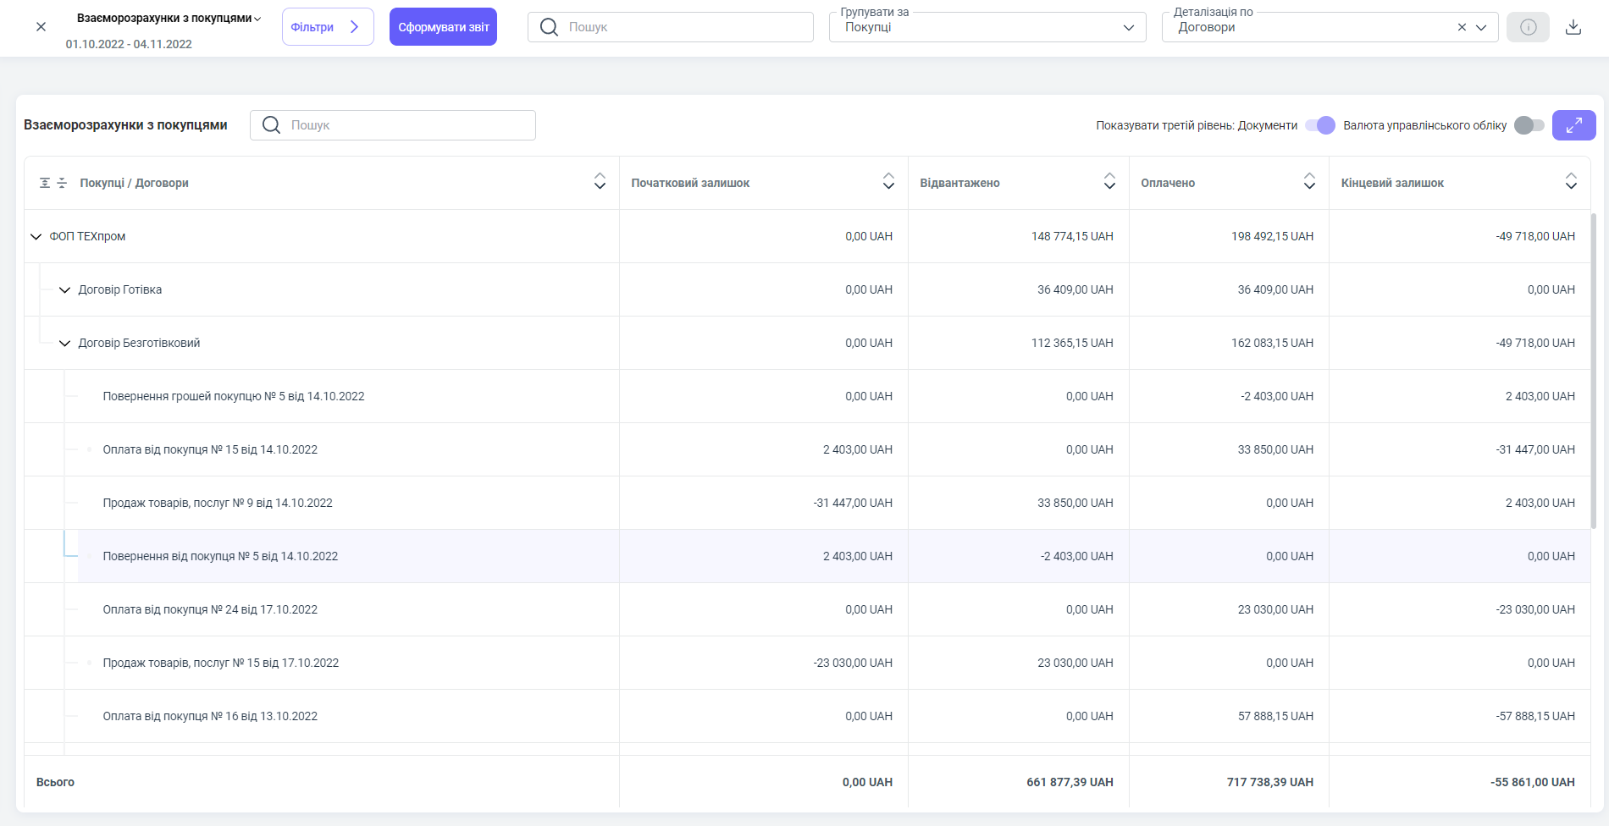
Task: Sort by Кінцевий залишок column
Action: [x=1571, y=182]
